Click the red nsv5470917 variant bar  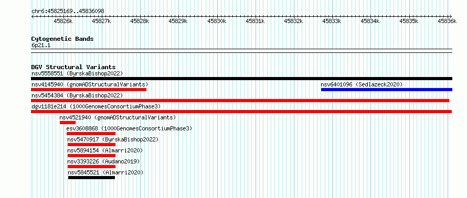[x=91, y=145]
